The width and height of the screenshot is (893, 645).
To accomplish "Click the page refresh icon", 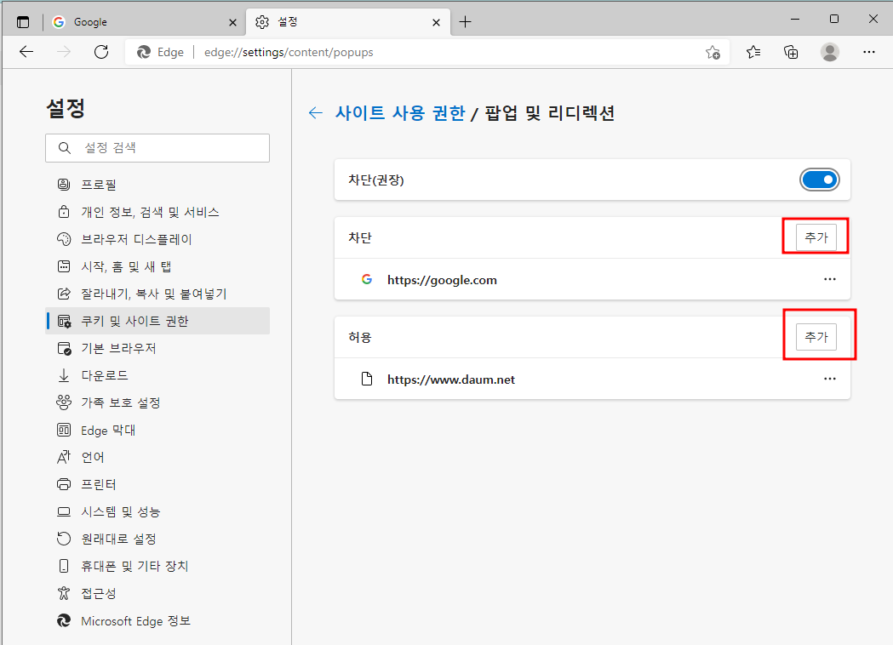I will click(101, 52).
